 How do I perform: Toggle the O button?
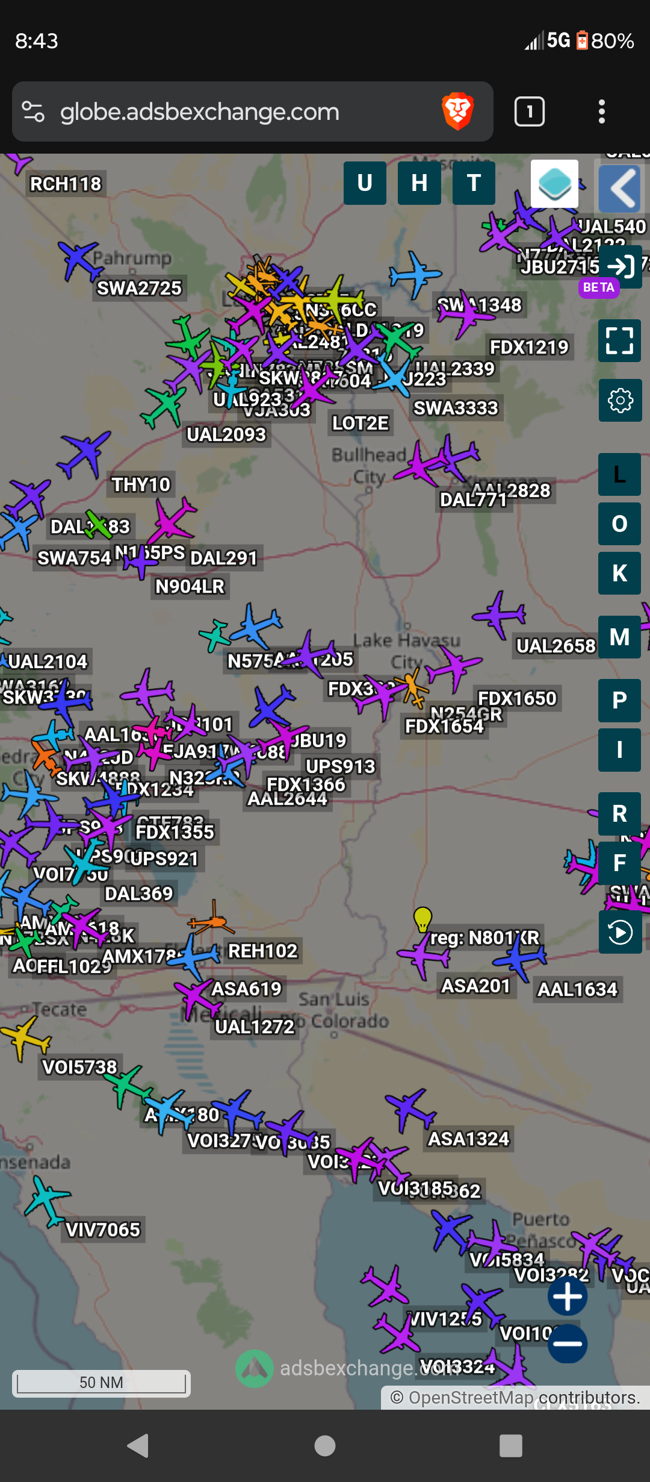click(x=620, y=524)
